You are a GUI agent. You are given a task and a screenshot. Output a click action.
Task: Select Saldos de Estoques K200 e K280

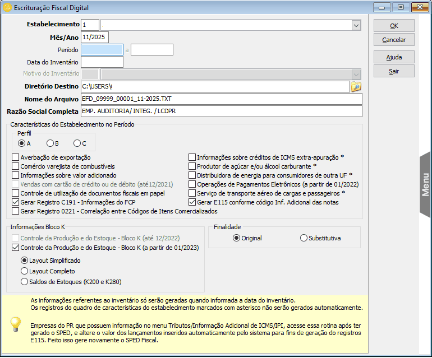pyautogui.click(x=24, y=281)
